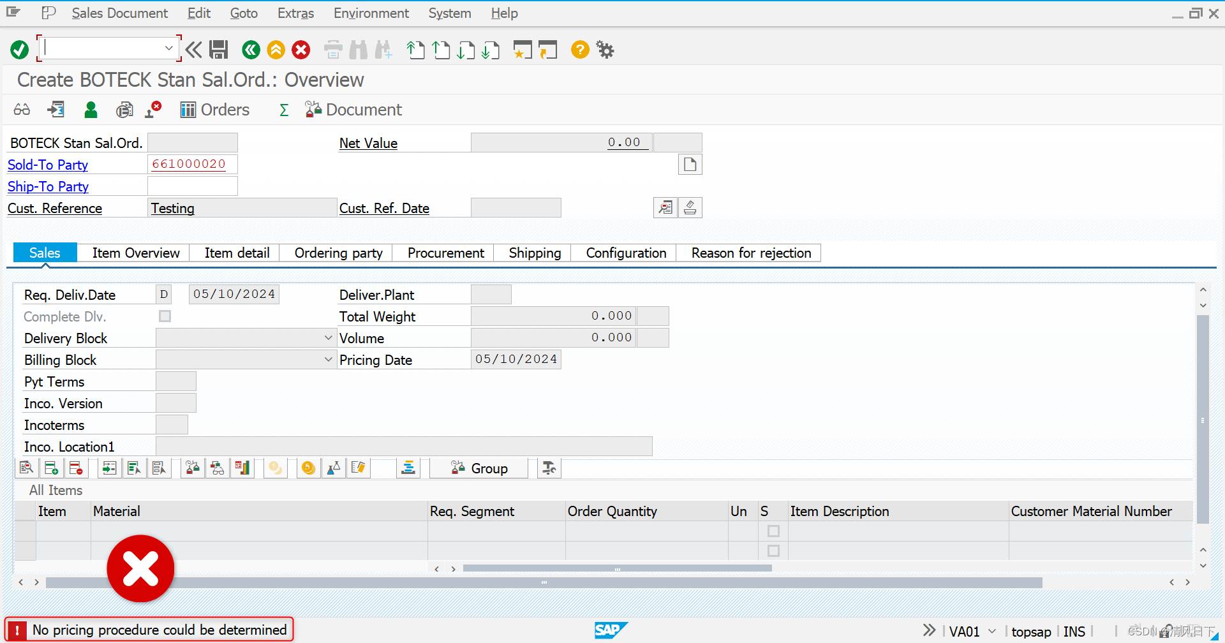Switch to the Procurement tab
This screenshot has height=643, width=1225.
(x=446, y=253)
